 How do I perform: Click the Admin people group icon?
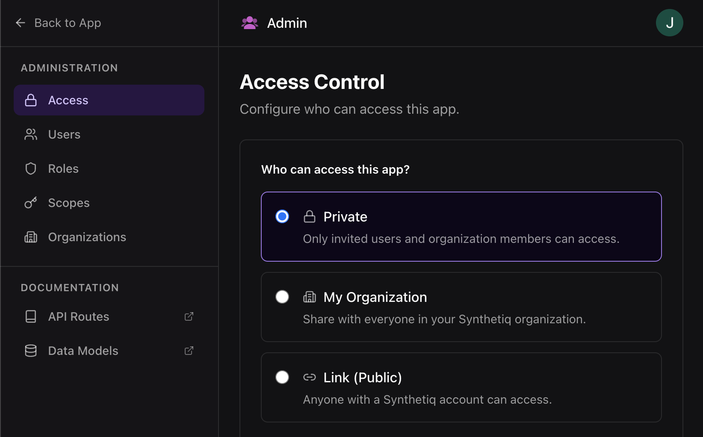(x=250, y=23)
